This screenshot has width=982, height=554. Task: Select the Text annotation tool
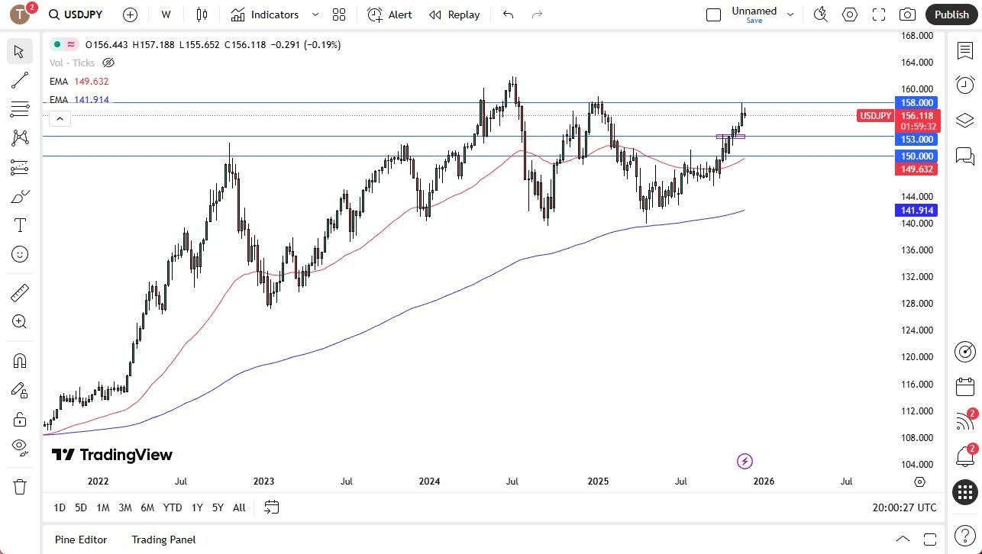tap(19, 225)
